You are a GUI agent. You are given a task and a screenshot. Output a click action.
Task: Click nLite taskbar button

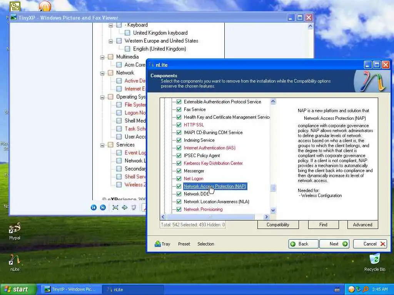coord(133,290)
